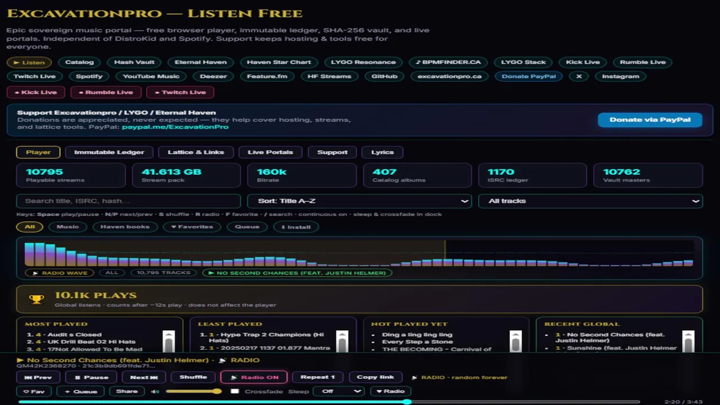Skip back with the Prev button
The height and width of the screenshot is (405, 720).
(x=38, y=377)
